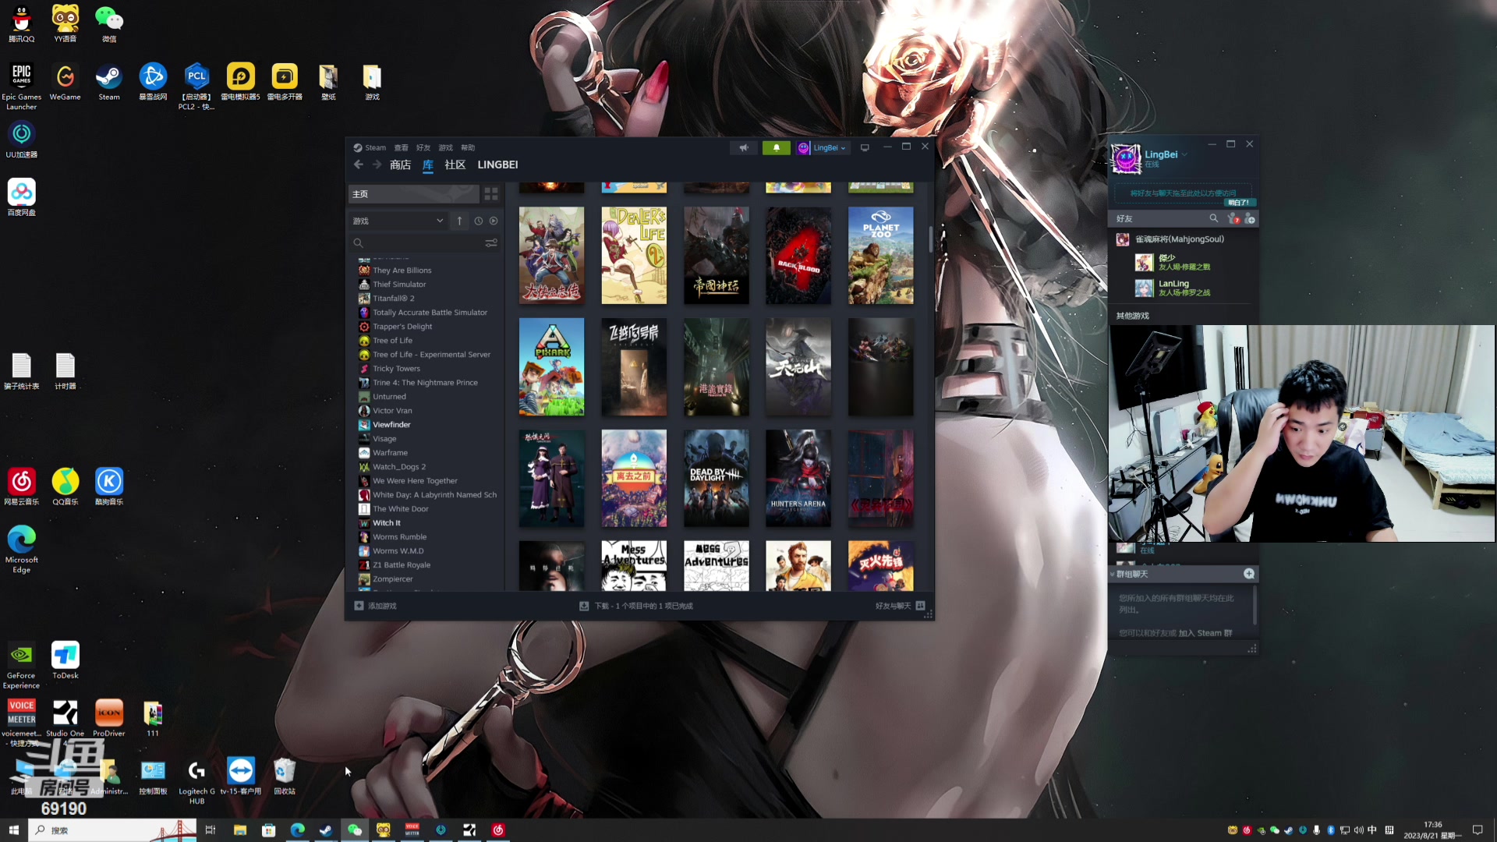Click the sort ascending arrow in library sidebar
Screen dimensions: 1497x842
459,221
